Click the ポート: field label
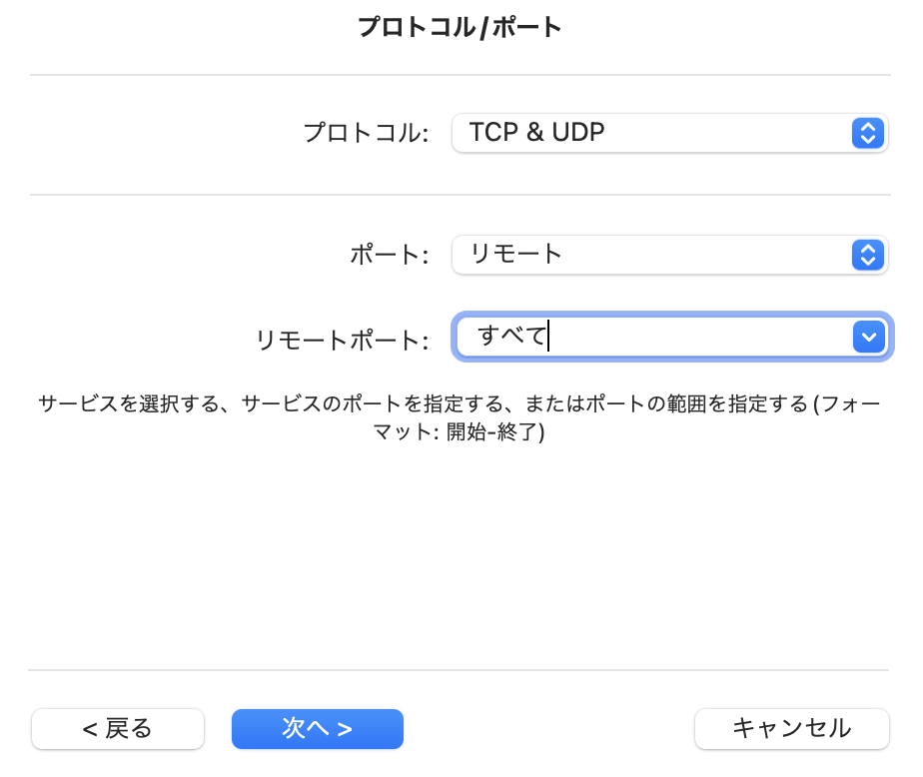This screenshot has height=777, width=923. [x=390, y=255]
